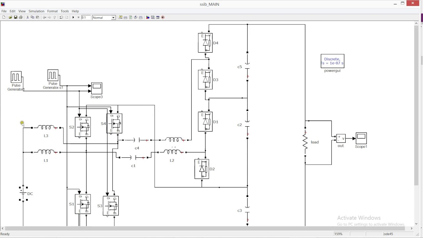Select the S2 MOSFET block

tap(83, 127)
